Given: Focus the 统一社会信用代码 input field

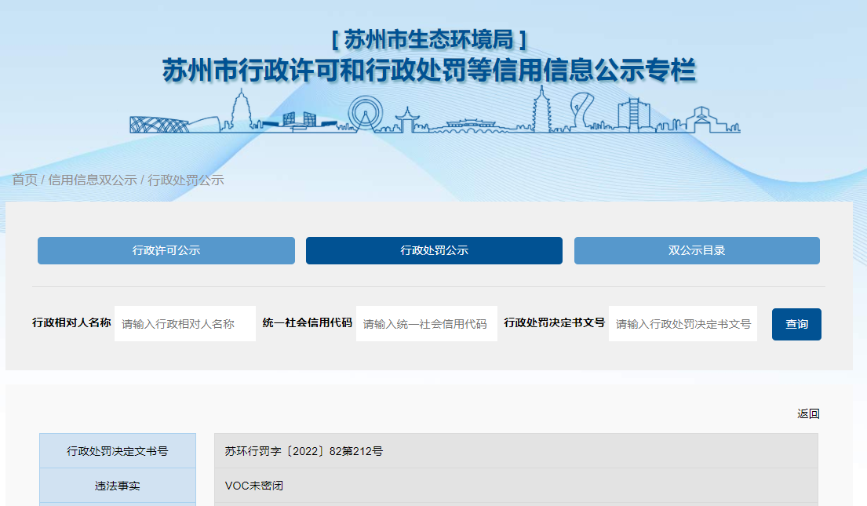Looking at the screenshot, I should pos(426,323).
